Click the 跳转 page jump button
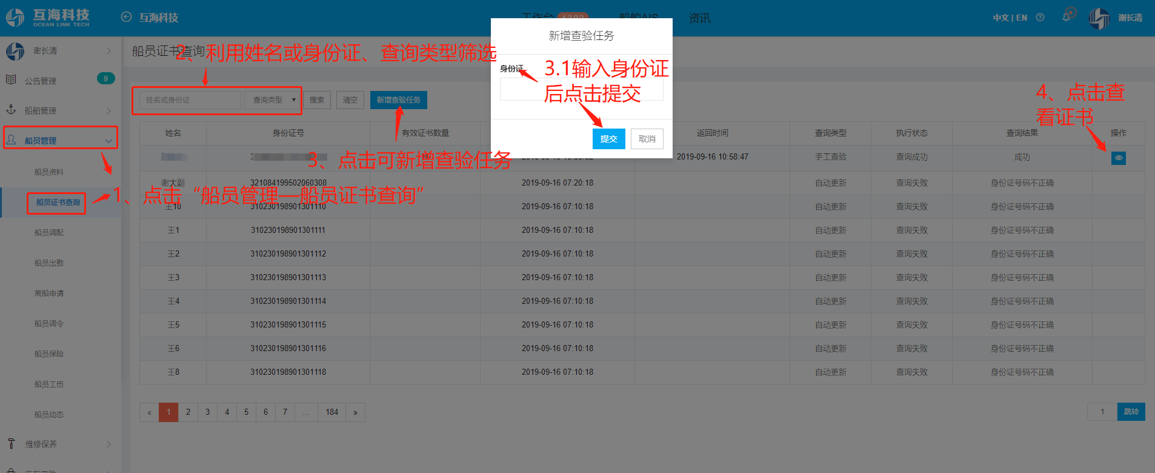Image resolution: width=1155 pixels, height=473 pixels. 1131,412
